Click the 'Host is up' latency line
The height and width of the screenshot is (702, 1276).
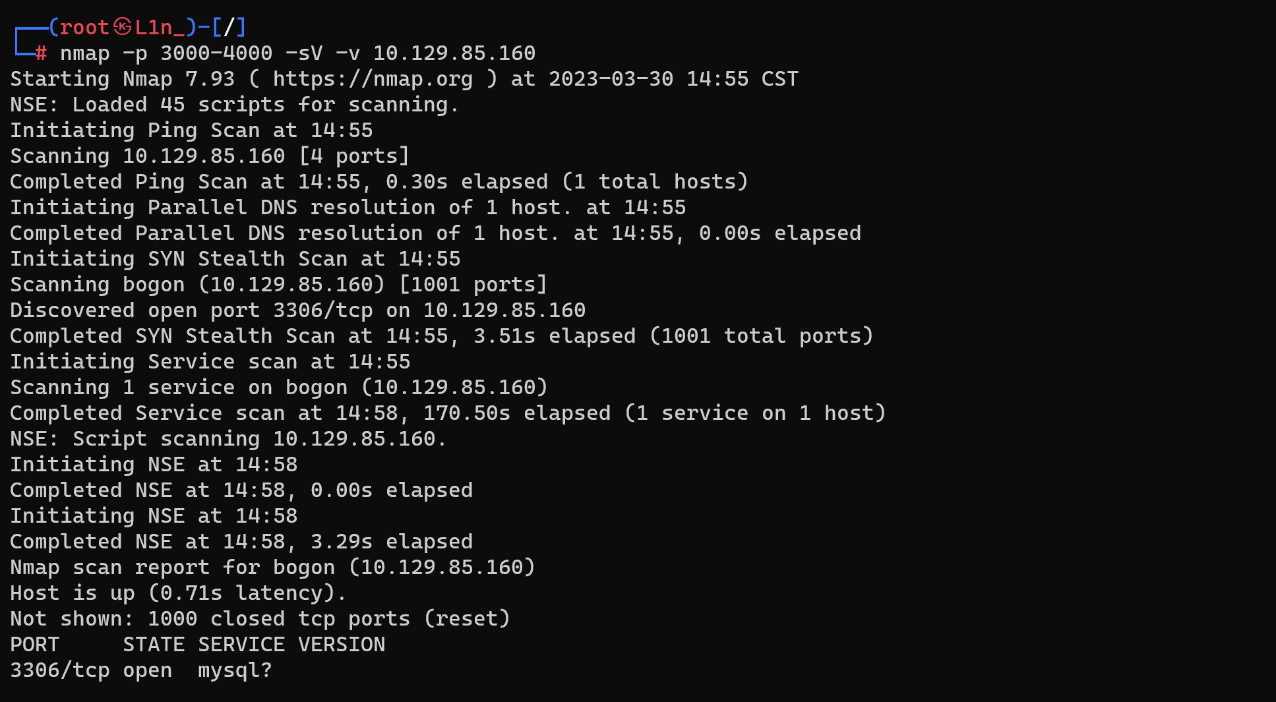click(x=178, y=593)
